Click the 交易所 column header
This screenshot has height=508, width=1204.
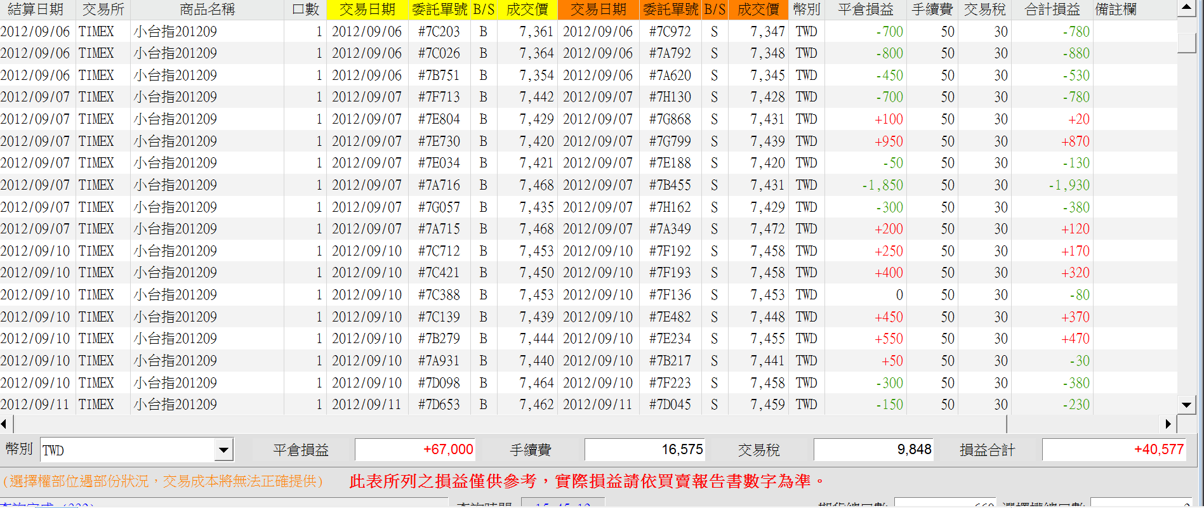(103, 10)
